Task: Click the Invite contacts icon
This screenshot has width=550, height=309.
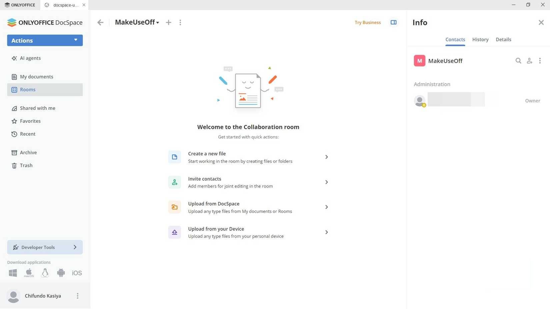Action: click(x=175, y=182)
